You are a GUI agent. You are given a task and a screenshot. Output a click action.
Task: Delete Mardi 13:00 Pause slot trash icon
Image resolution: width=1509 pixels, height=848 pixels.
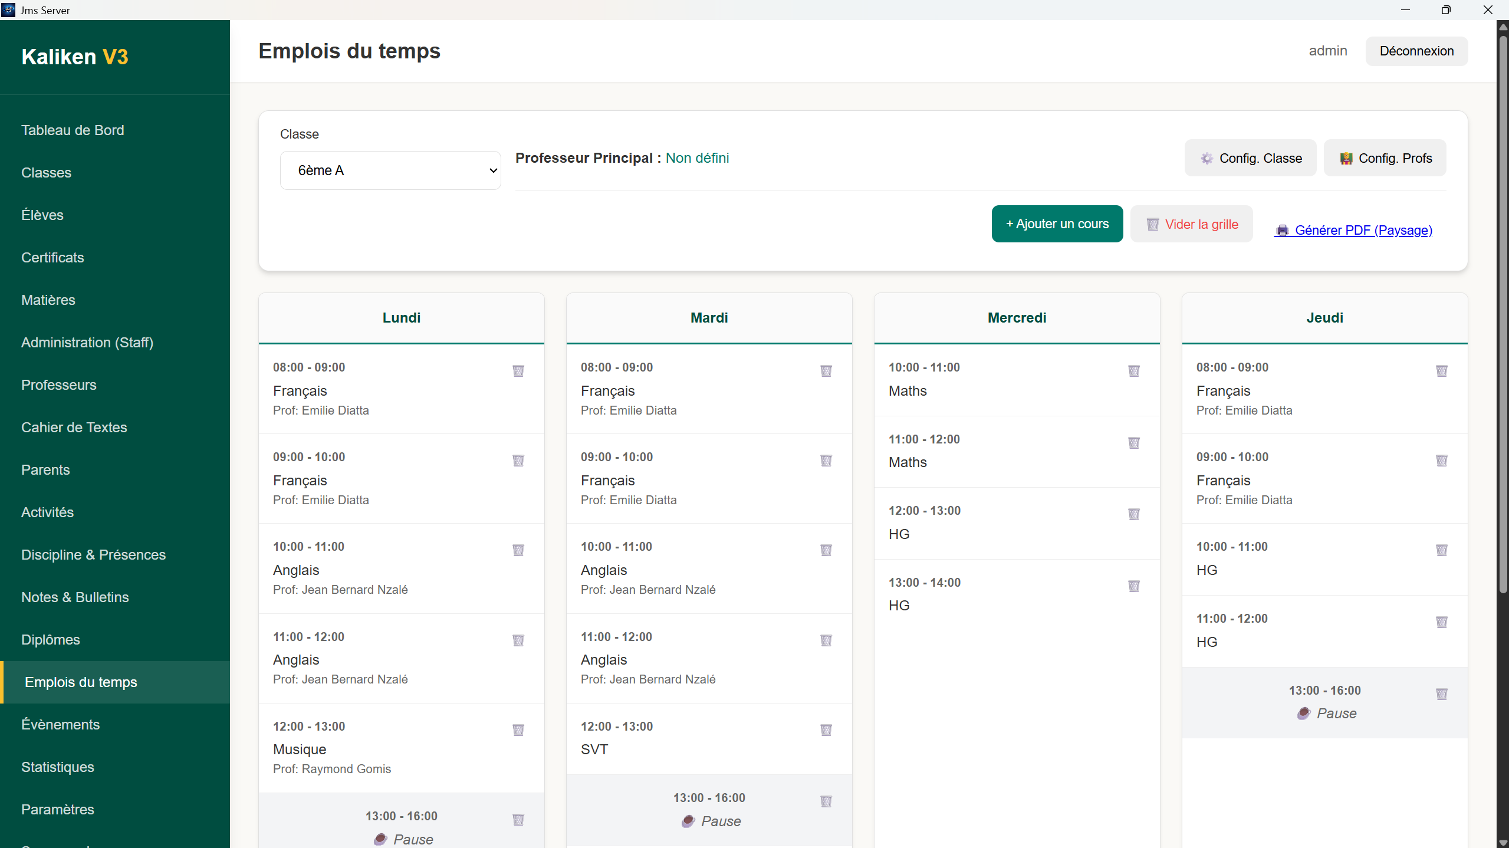826,801
